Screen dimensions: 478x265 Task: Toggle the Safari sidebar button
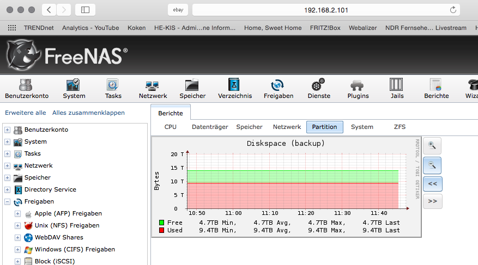pos(85,10)
